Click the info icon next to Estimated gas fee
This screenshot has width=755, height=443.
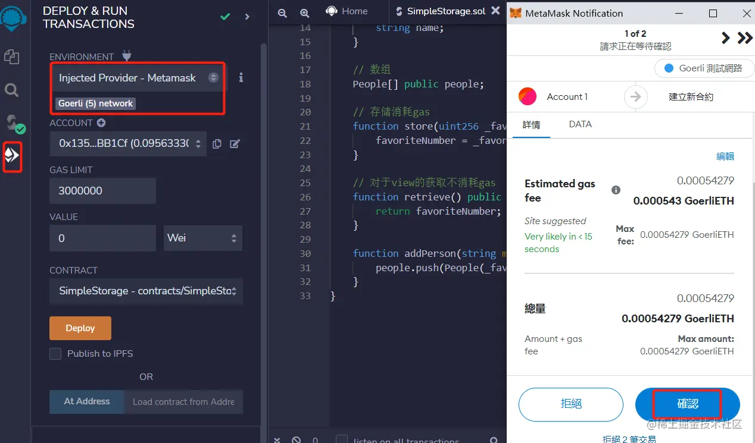coord(616,190)
